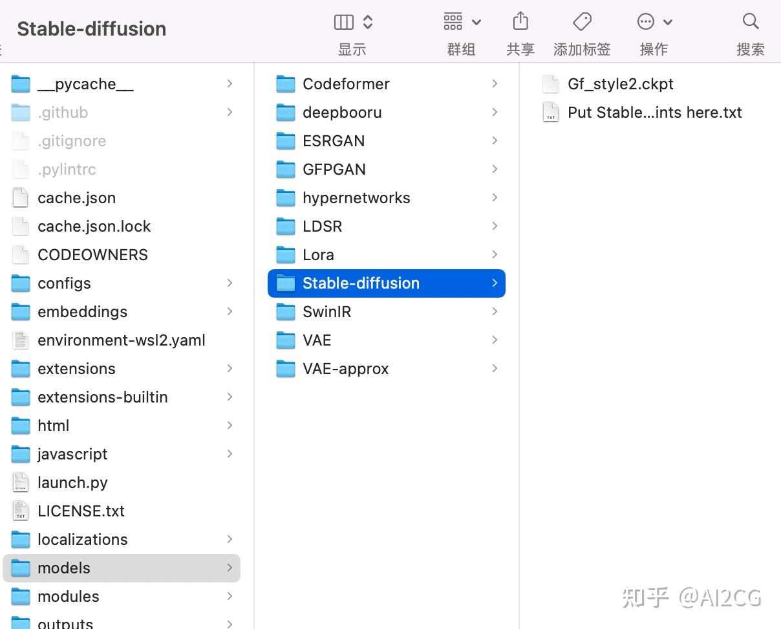Image resolution: width=781 pixels, height=629 pixels.
Task: Select the extensions-builtin folder icon
Action: pyautogui.click(x=21, y=397)
